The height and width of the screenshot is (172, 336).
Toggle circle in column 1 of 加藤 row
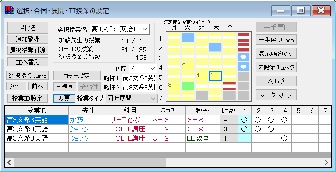click(x=244, y=120)
